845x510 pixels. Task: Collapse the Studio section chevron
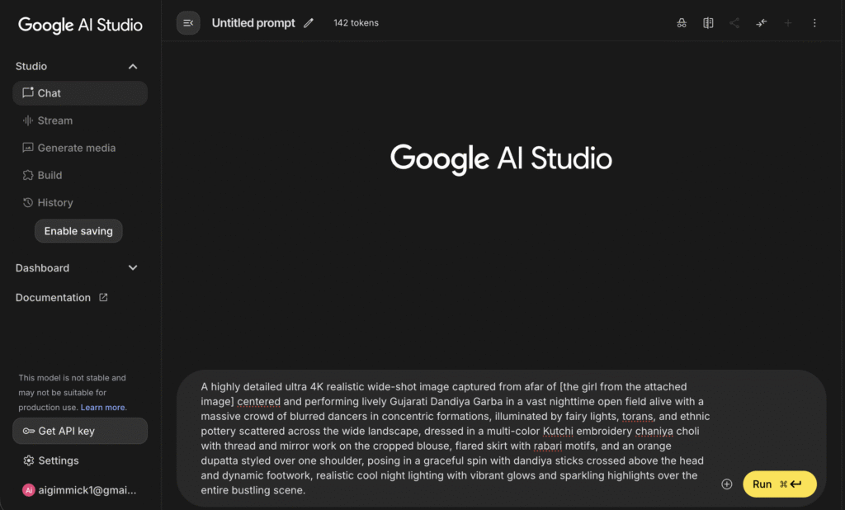133,67
